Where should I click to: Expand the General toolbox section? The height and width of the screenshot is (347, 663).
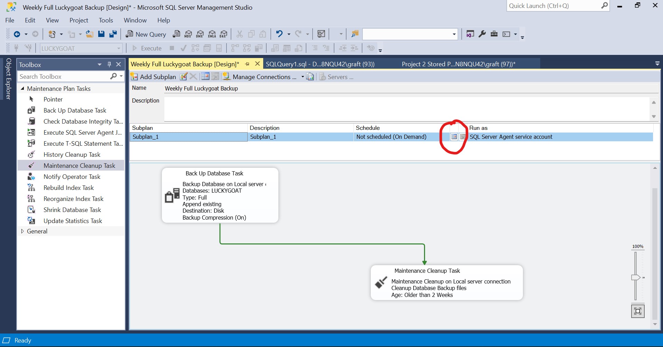point(22,231)
